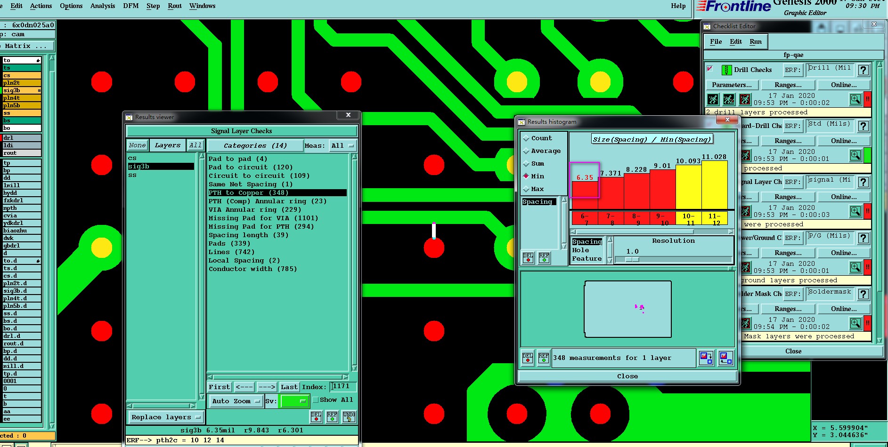Run Drill Checks with first runner icon
This screenshot has width=888, height=447.
(x=713, y=99)
